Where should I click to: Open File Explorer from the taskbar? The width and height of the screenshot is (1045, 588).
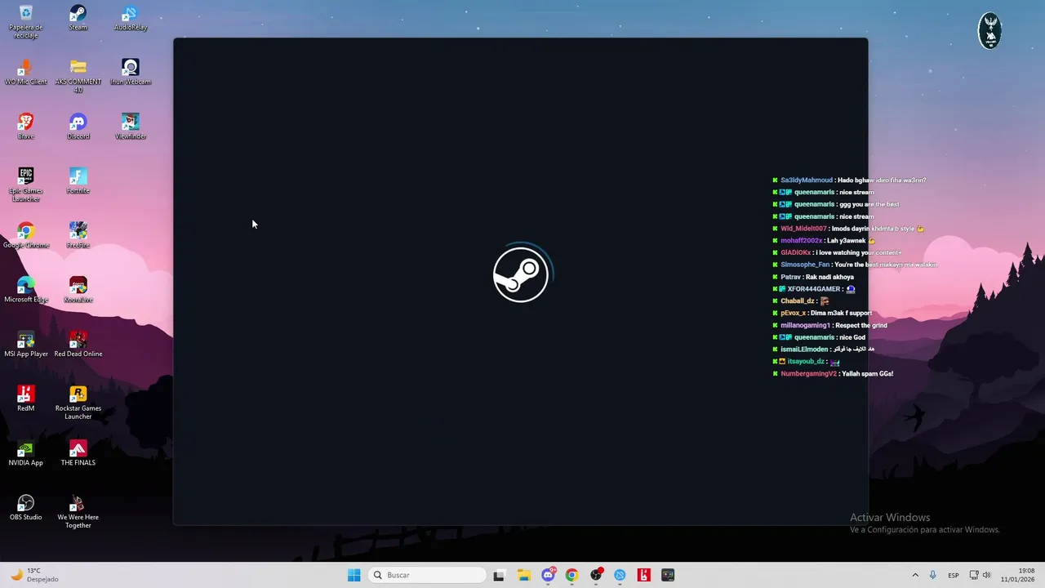click(x=523, y=575)
